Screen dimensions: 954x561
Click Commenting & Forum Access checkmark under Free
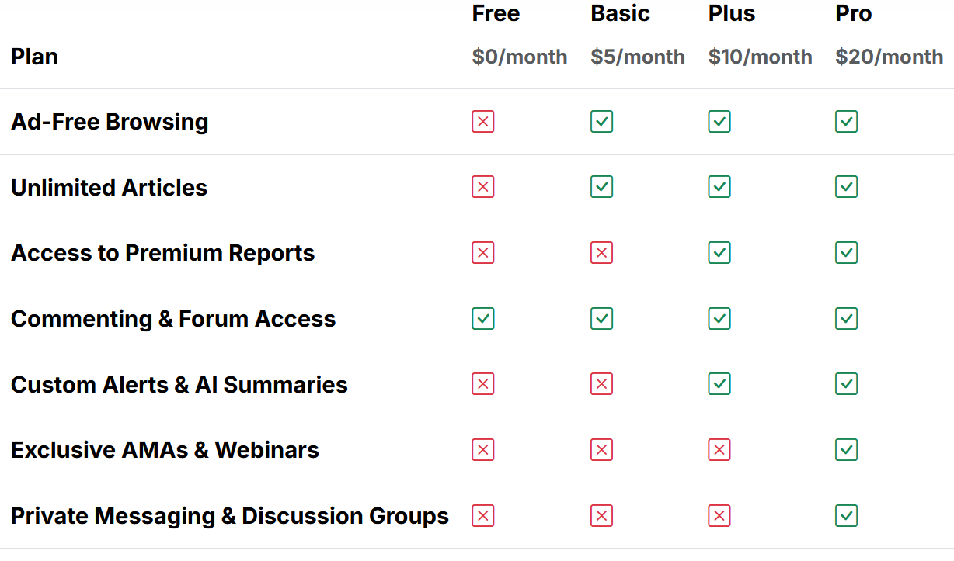482,319
